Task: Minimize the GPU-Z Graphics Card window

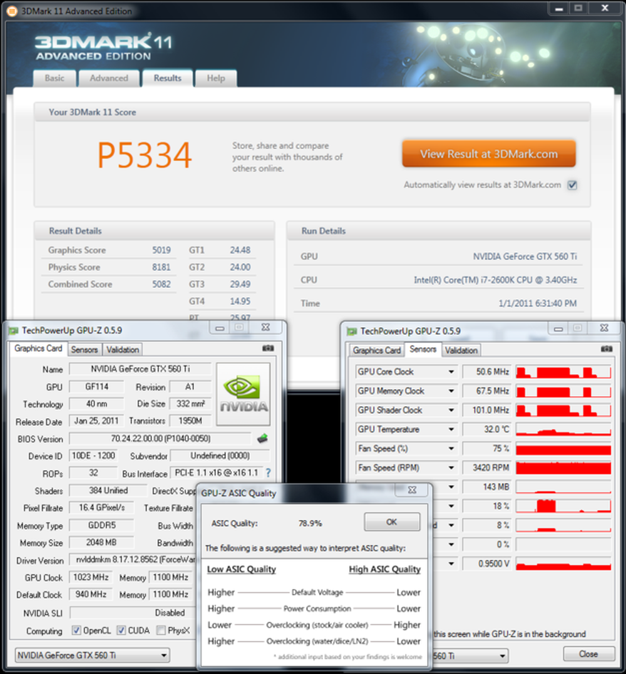Action: coord(220,328)
